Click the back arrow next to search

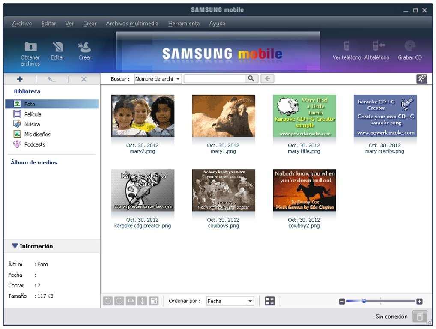tap(268, 79)
